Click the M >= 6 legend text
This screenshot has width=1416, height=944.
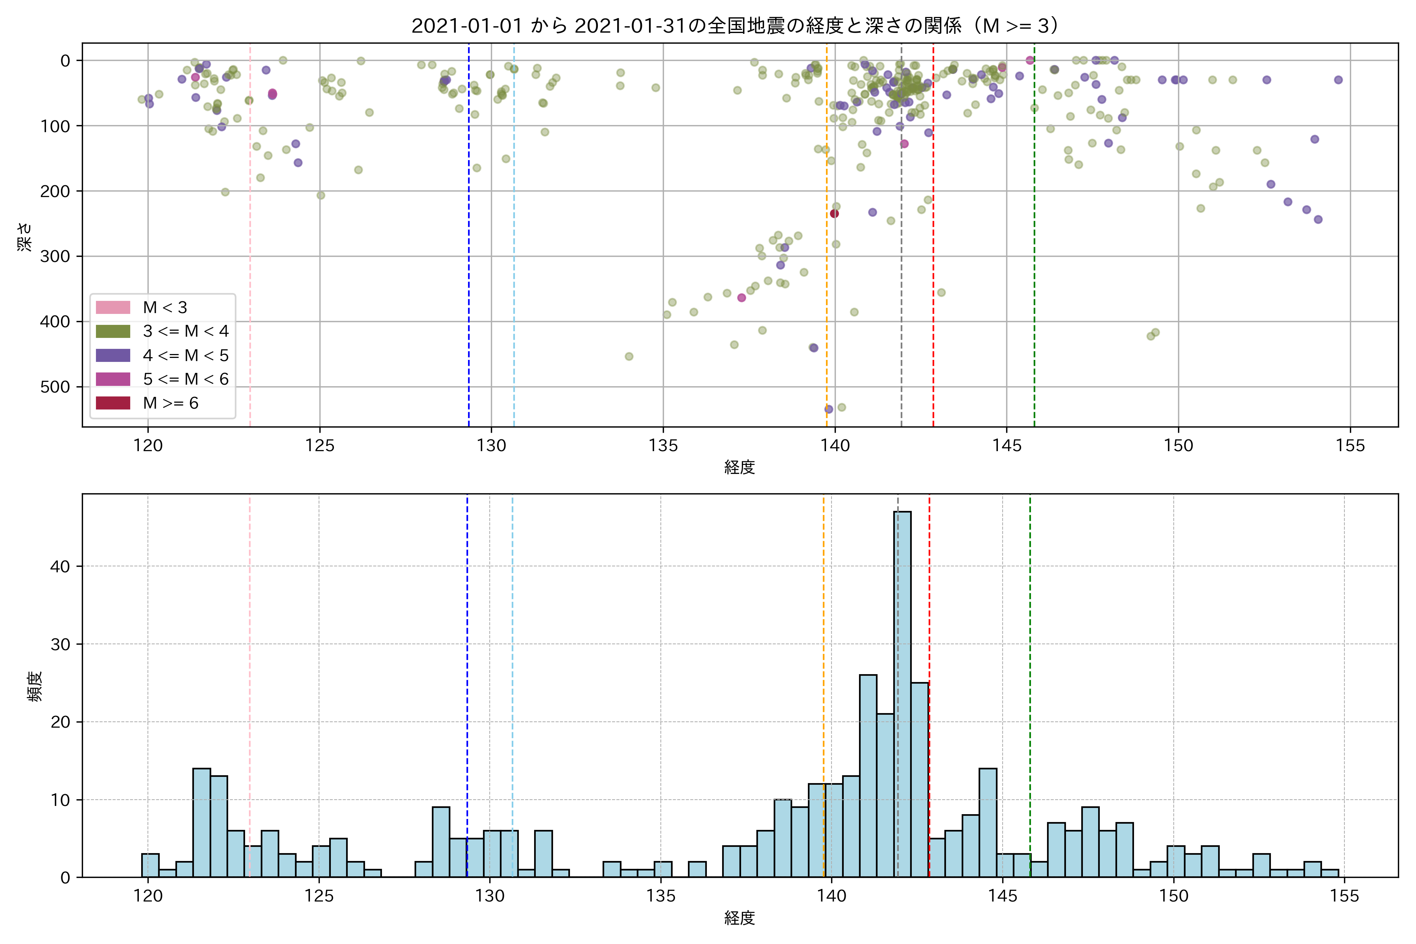[170, 404]
